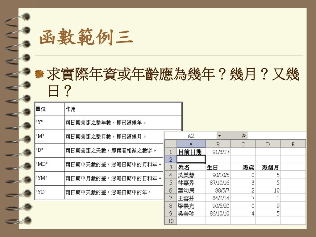The image size is (316, 237).
Task: Select row 6 header
Action: pyautogui.click(x=171, y=190)
